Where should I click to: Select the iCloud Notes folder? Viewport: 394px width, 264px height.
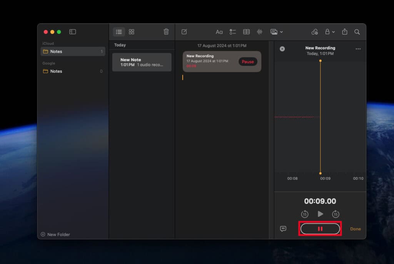click(x=56, y=51)
